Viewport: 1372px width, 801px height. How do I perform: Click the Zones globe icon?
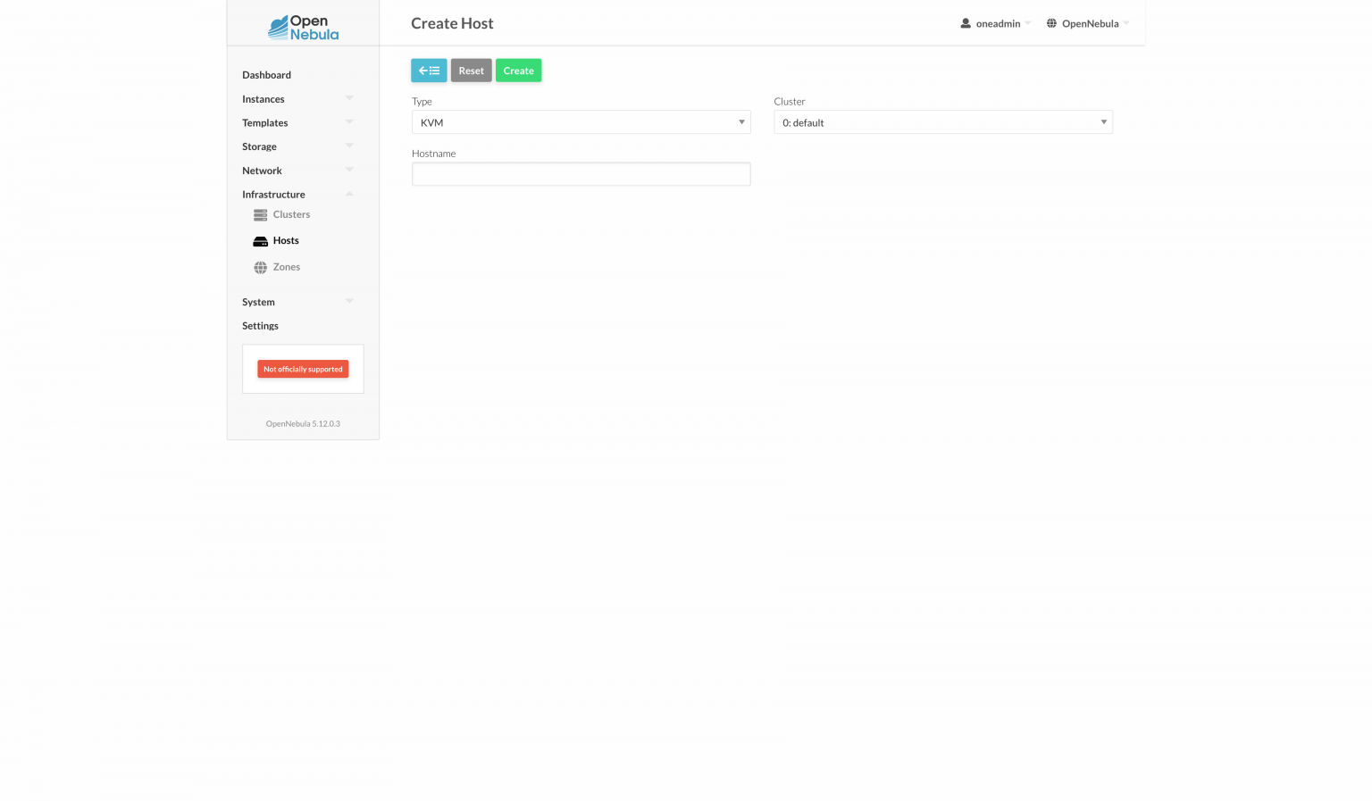click(260, 266)
